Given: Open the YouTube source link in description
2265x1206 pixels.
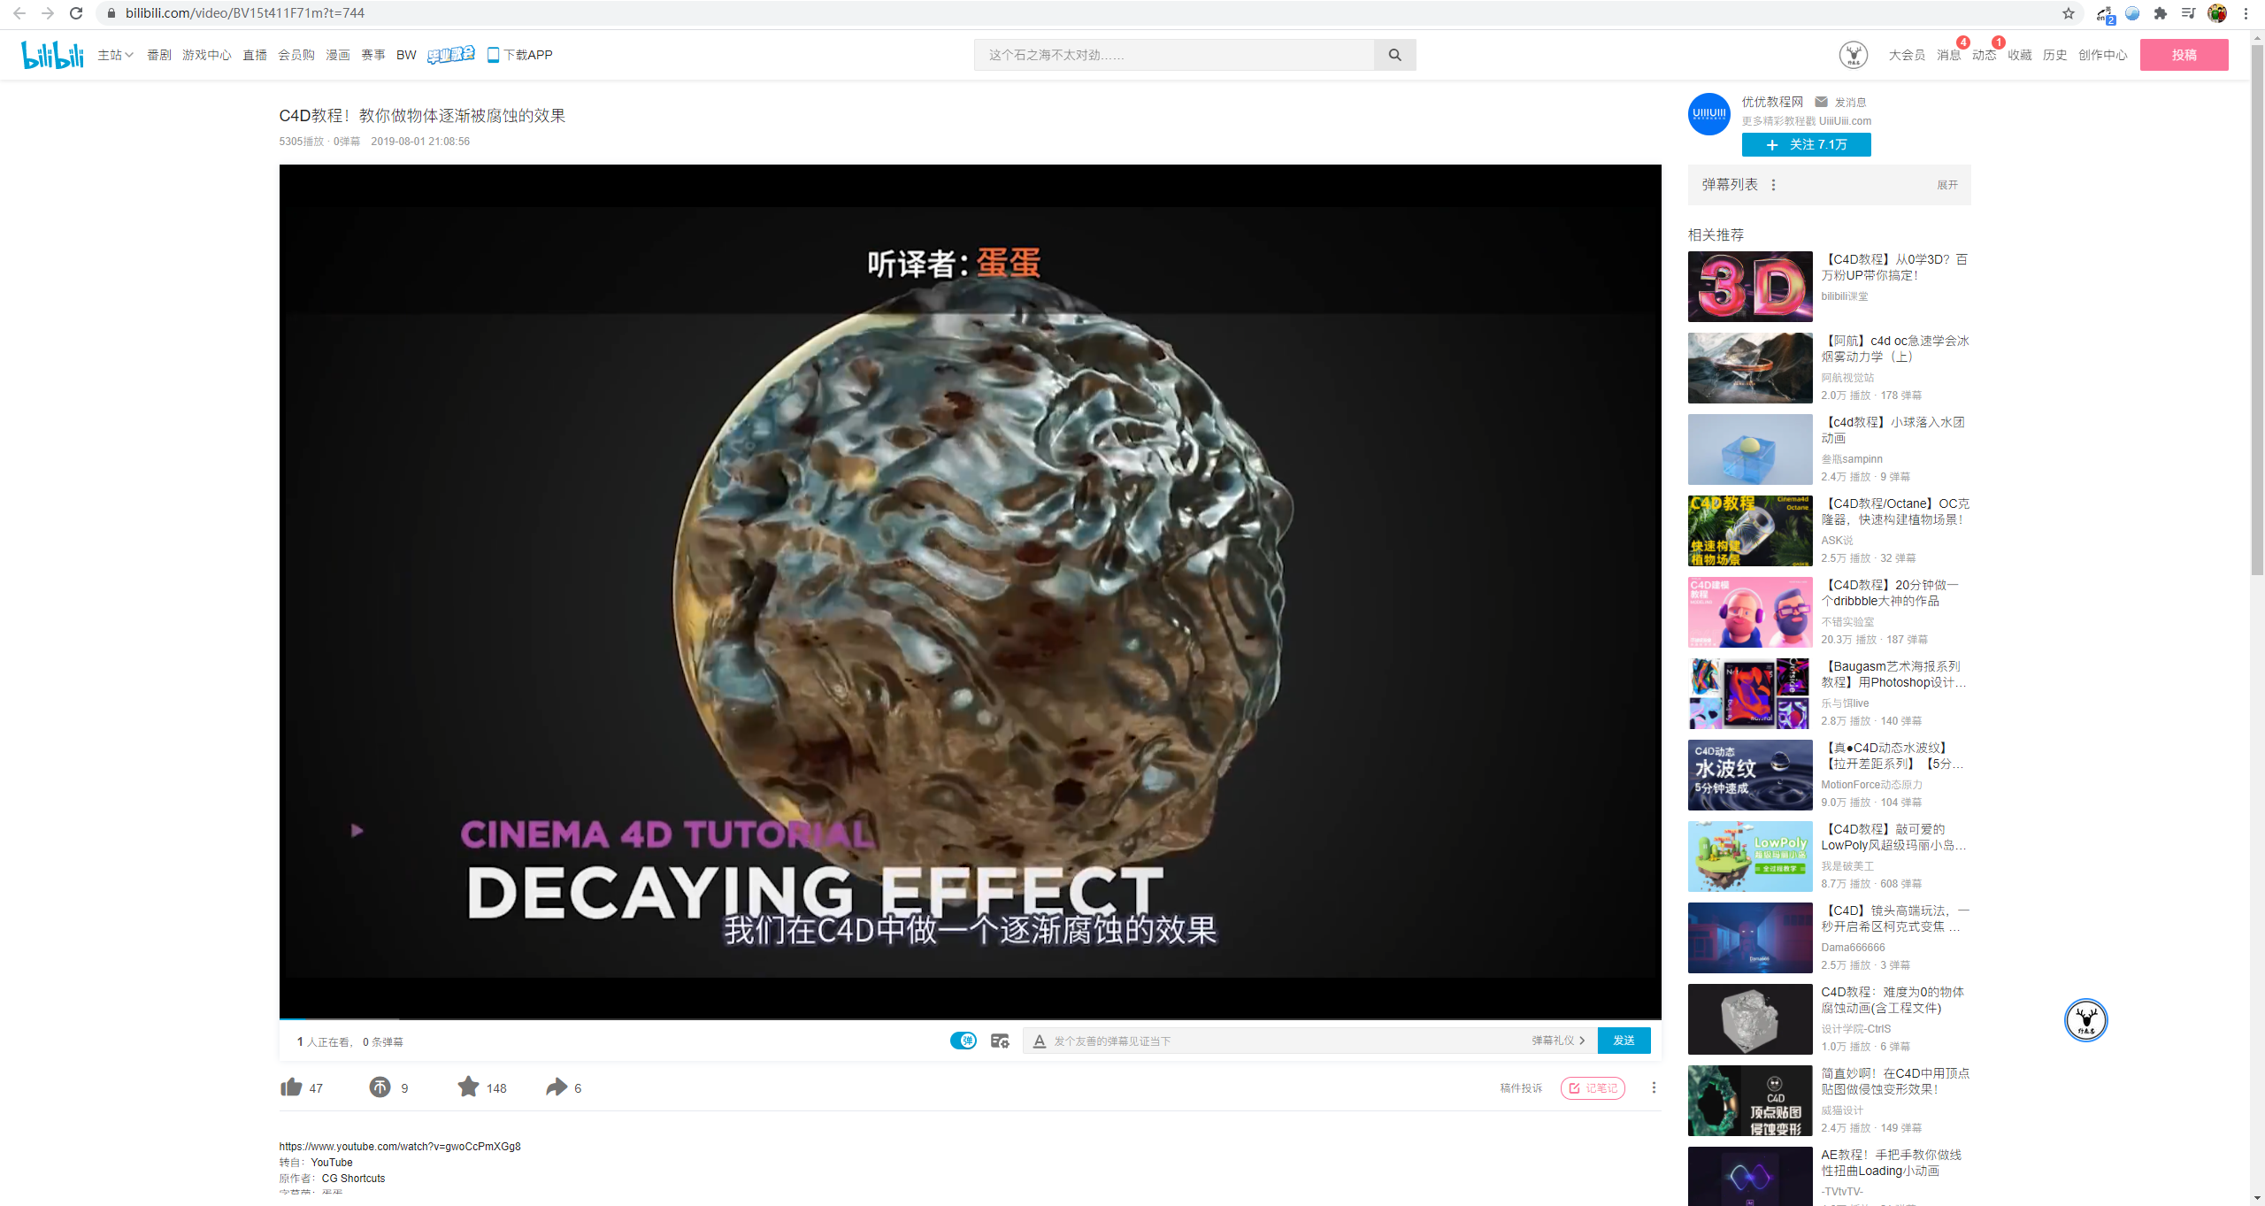Looking at the screenshot, I should 400,1147.
